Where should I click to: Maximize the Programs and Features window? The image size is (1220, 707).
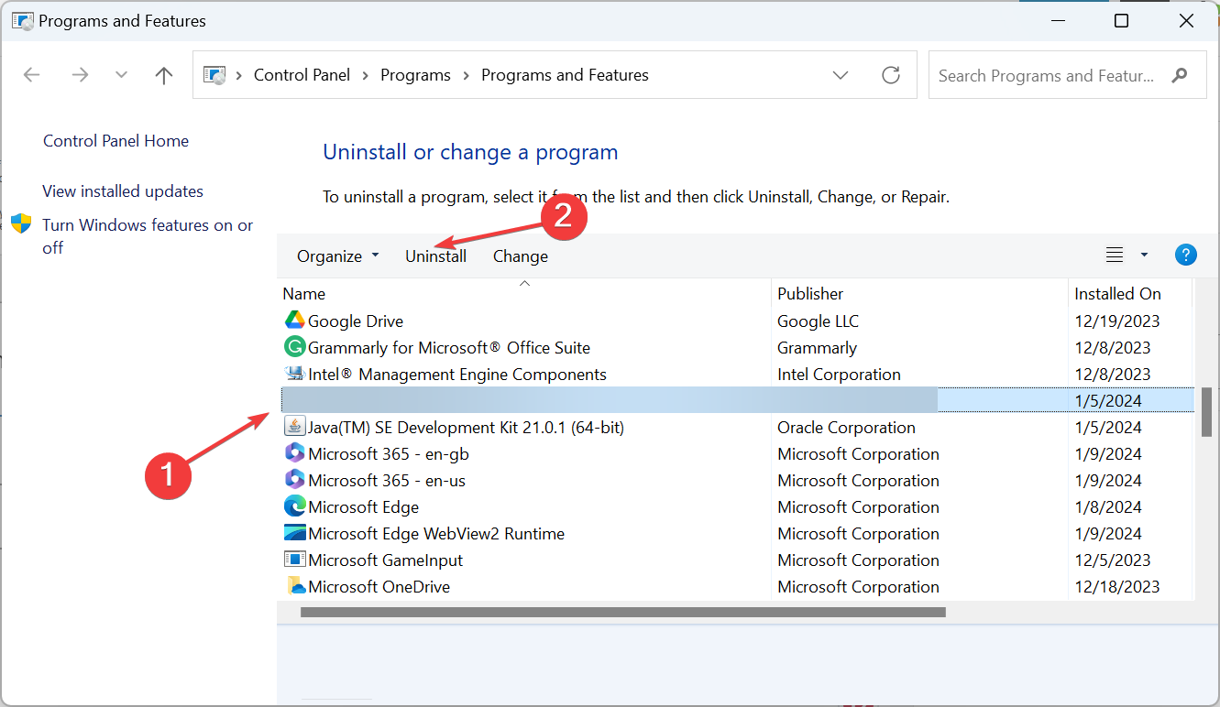1121,21
